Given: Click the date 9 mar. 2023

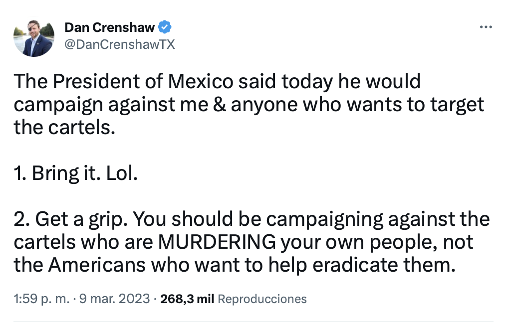Looking at the screenshot, I should [x=118, y=299].
